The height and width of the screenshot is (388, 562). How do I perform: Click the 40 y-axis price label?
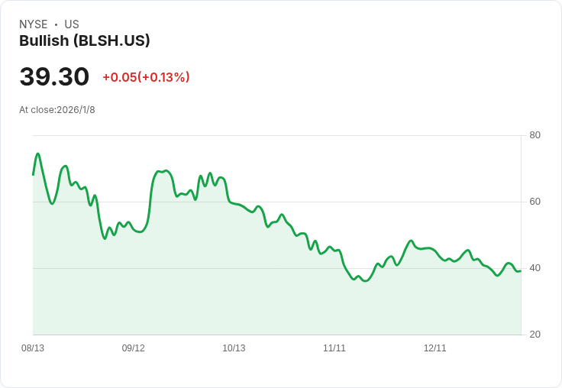(535, 268)
